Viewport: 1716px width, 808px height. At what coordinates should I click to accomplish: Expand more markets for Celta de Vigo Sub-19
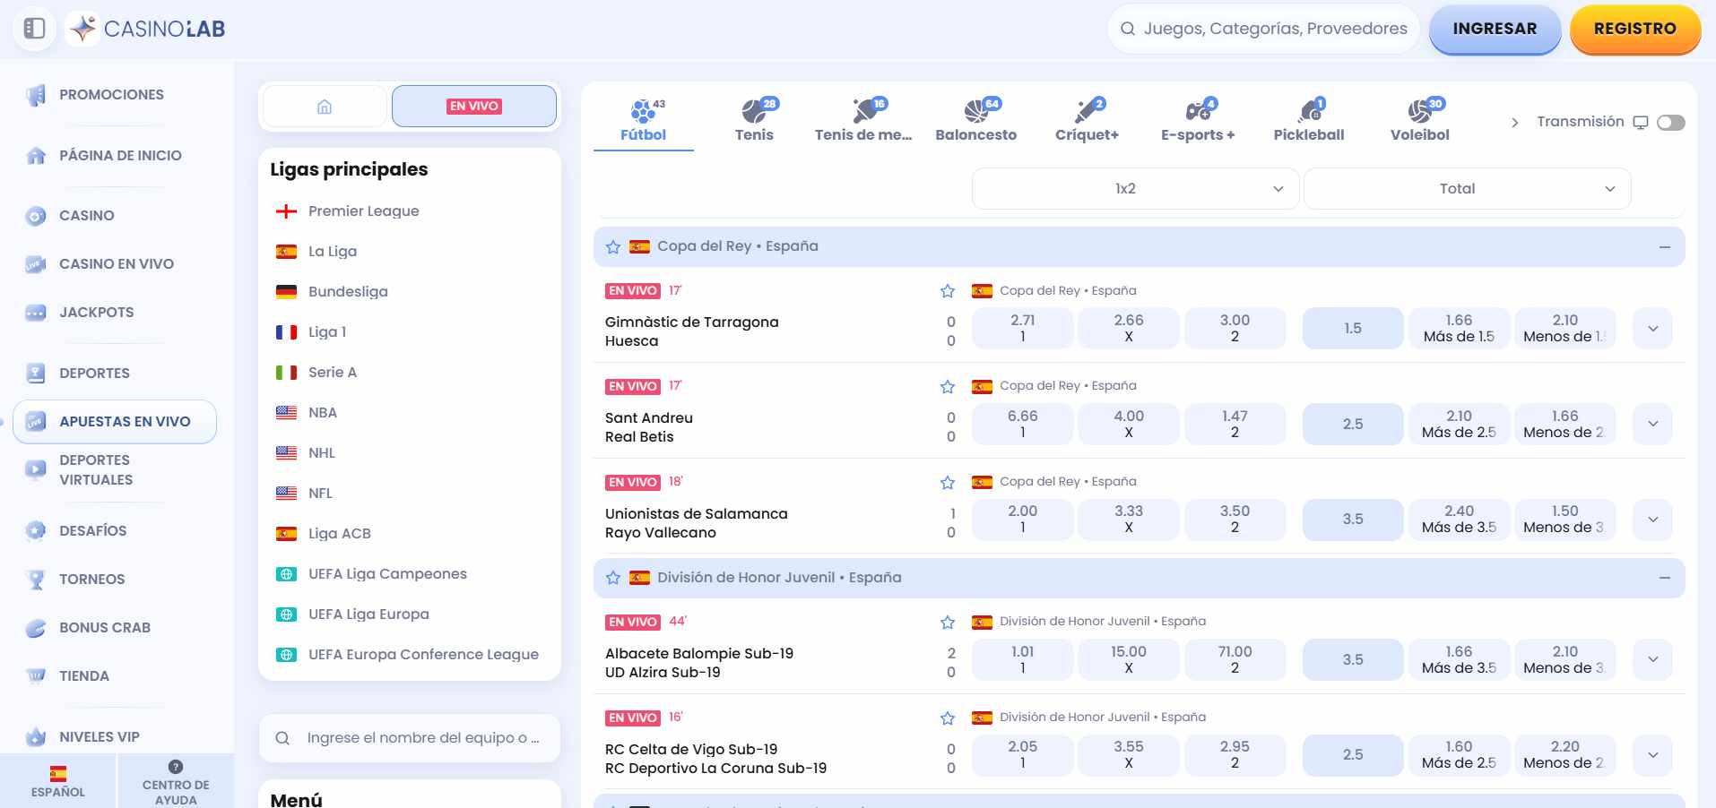pyautogui.click(x=1653, y=755)
